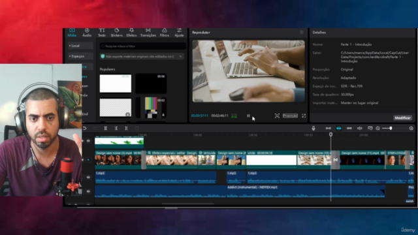Zoom in the timeline with the plus icon
The width and height of the screenshot is (418, 235).
coord(411,129)
